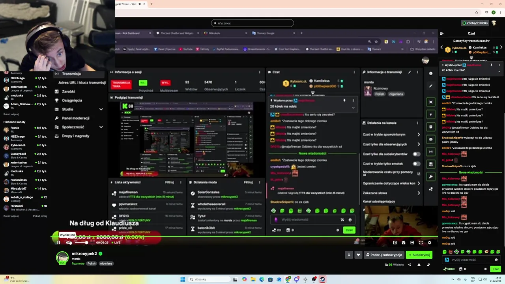Open the user profile avatar top right
The height and width of the screenshot is (284, 505).
point(494,23)
